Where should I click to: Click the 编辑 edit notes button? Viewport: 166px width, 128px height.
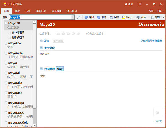pyautogui.click(x=60, y=69)
